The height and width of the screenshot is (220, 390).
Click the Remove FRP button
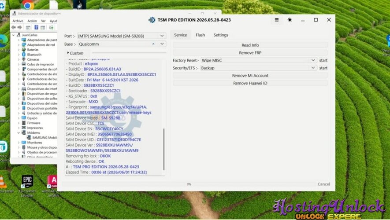click(250, 53)
